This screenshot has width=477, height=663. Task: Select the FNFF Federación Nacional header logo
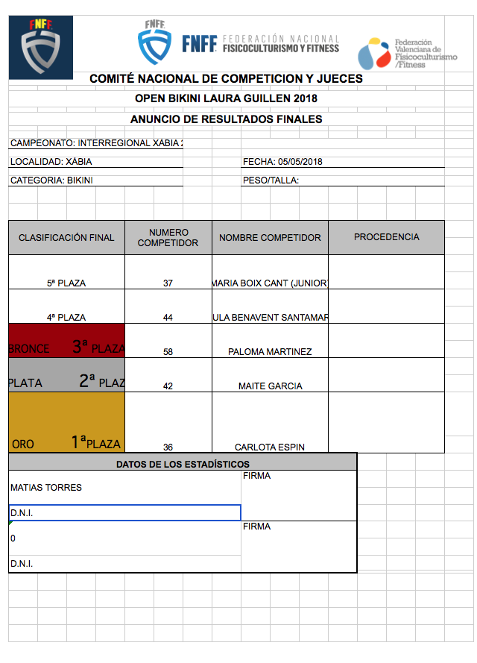coord(238,43)
